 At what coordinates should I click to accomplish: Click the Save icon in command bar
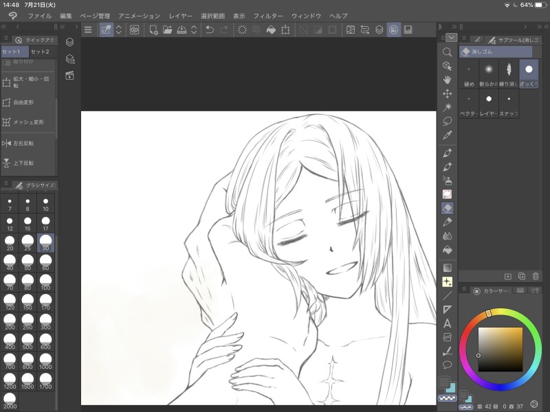(x=181, y=30)
